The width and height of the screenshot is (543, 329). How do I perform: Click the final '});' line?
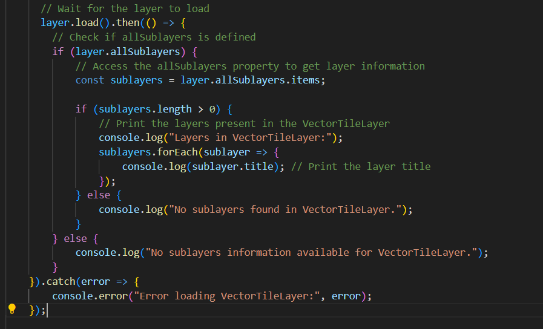pos(38,310)
